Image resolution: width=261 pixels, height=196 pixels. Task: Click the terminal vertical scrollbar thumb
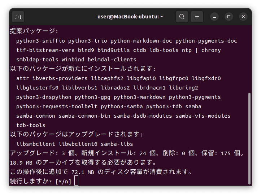tap(249, 139)
